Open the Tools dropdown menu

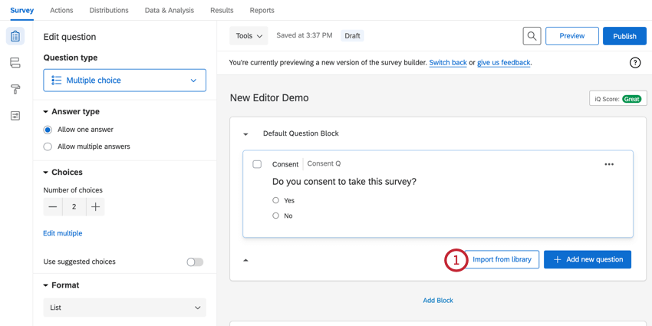pos(249,36)
